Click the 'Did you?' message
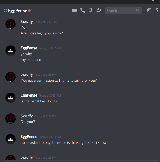 tap(28, 122)
